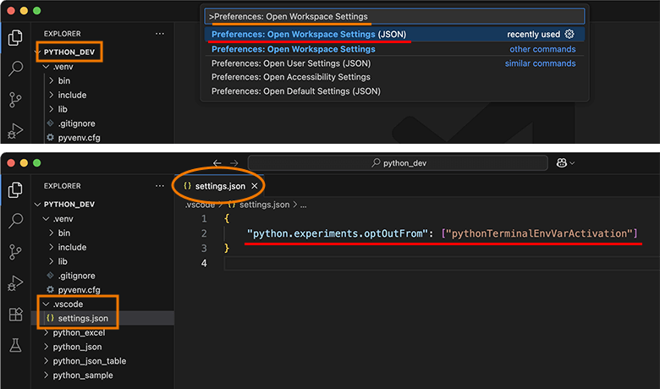Open Run and Debug icon in bottom window

coord(15,283)
